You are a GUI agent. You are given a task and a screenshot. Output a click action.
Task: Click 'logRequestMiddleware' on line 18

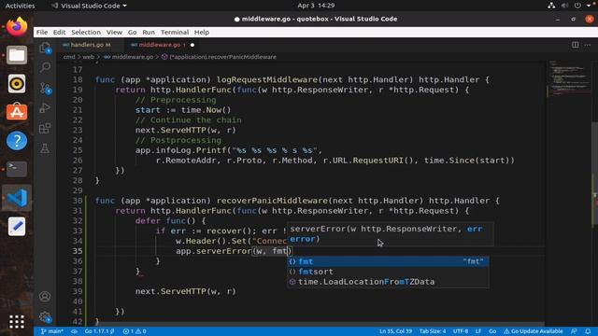pos(267,79)
